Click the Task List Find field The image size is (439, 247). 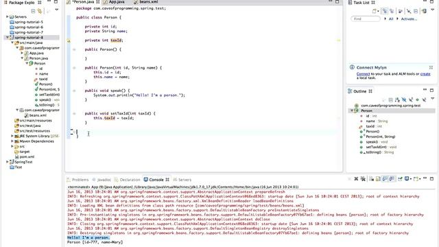[366, 19]
